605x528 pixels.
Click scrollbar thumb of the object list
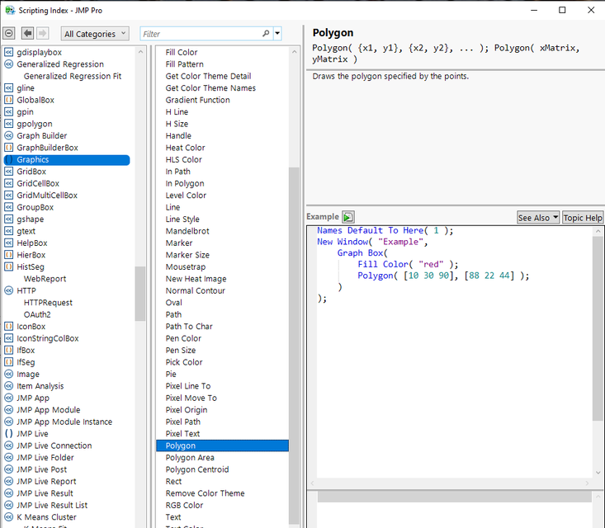coord(140,294)
